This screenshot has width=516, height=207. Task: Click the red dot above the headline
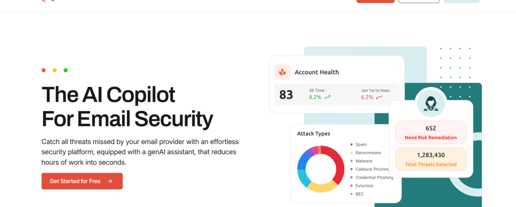[x=44, y=70]
